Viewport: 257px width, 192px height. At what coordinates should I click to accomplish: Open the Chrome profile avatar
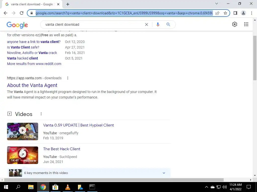point(243,13)
